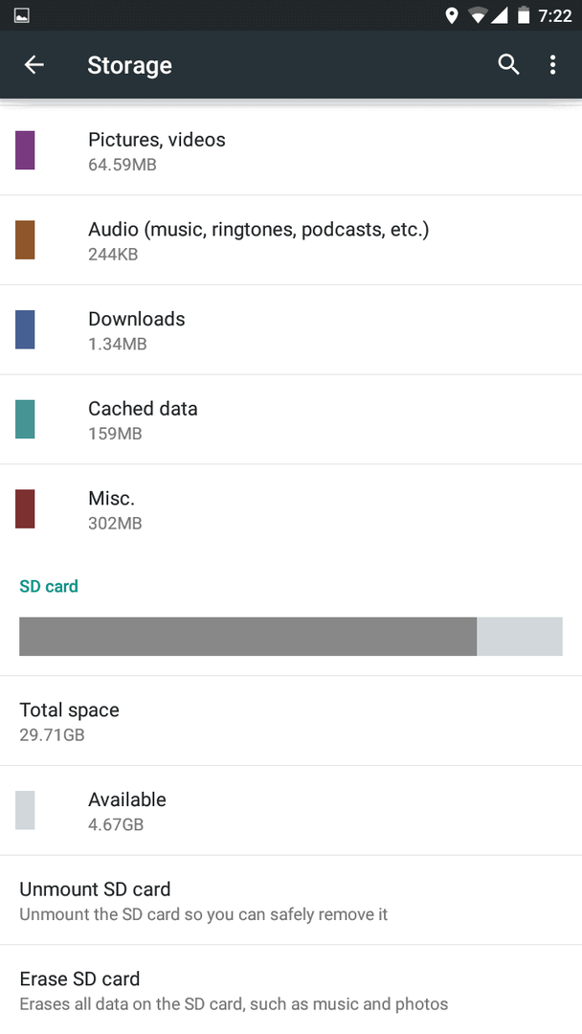582x1034 pixels.
Task: Open the Downloads storage entry
Action: point(291,330)
